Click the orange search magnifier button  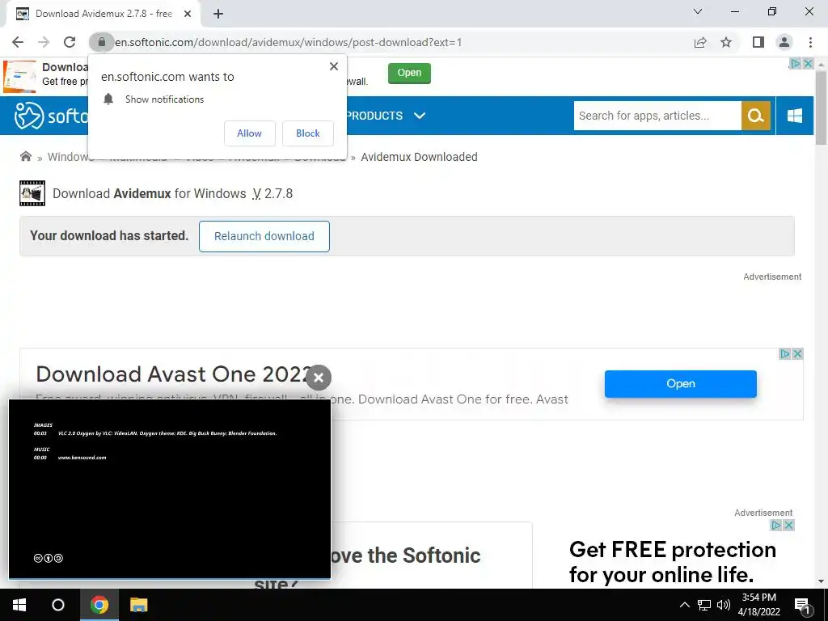[756, 116]
